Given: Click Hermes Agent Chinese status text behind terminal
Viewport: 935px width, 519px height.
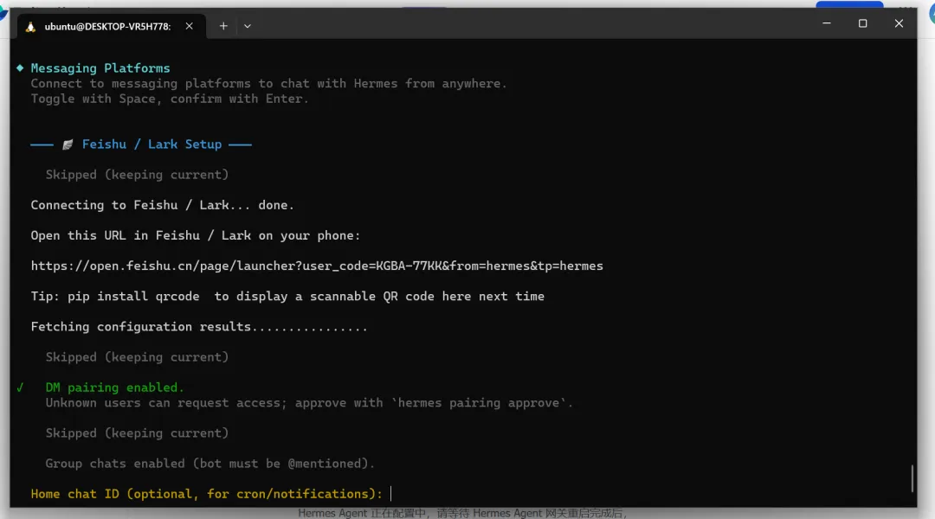Looking at the screenshot, I should click(x=462, y=513).
